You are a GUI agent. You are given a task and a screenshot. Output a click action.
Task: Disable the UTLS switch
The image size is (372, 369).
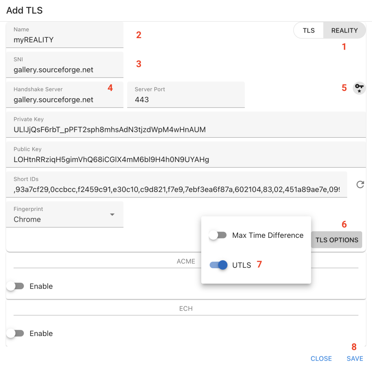tap(219, 265)
